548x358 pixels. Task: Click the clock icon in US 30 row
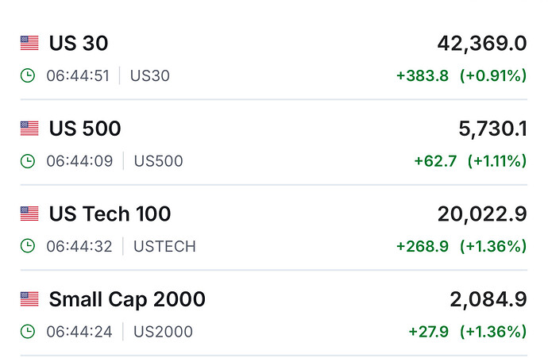point(28,76)
